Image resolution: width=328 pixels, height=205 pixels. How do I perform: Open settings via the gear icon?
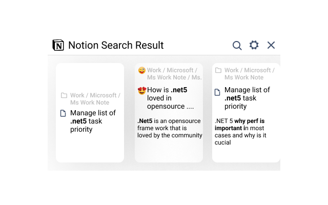[254, 45]
